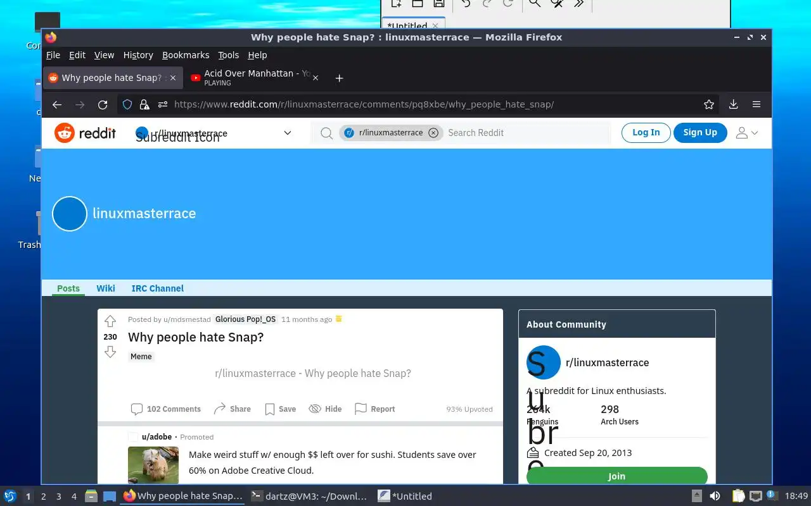The width and height of the screenshot is (811, 506).
Task: Click the round linuxmasterrace banner avatar
Action: click(70, 214)
